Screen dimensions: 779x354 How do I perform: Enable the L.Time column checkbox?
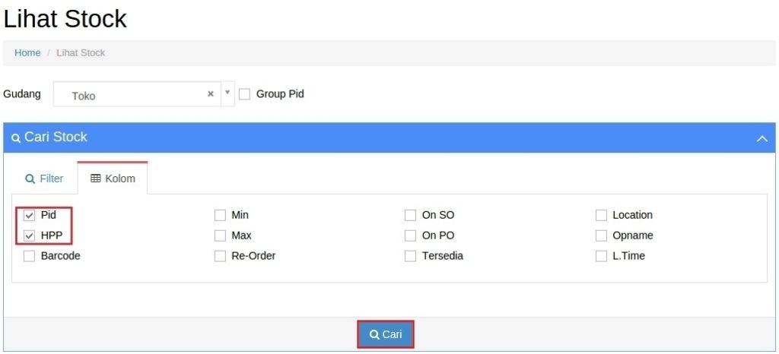pos(601,256)
